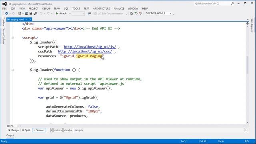Click the Visual Studio logo icon

(x=4, y=4)
